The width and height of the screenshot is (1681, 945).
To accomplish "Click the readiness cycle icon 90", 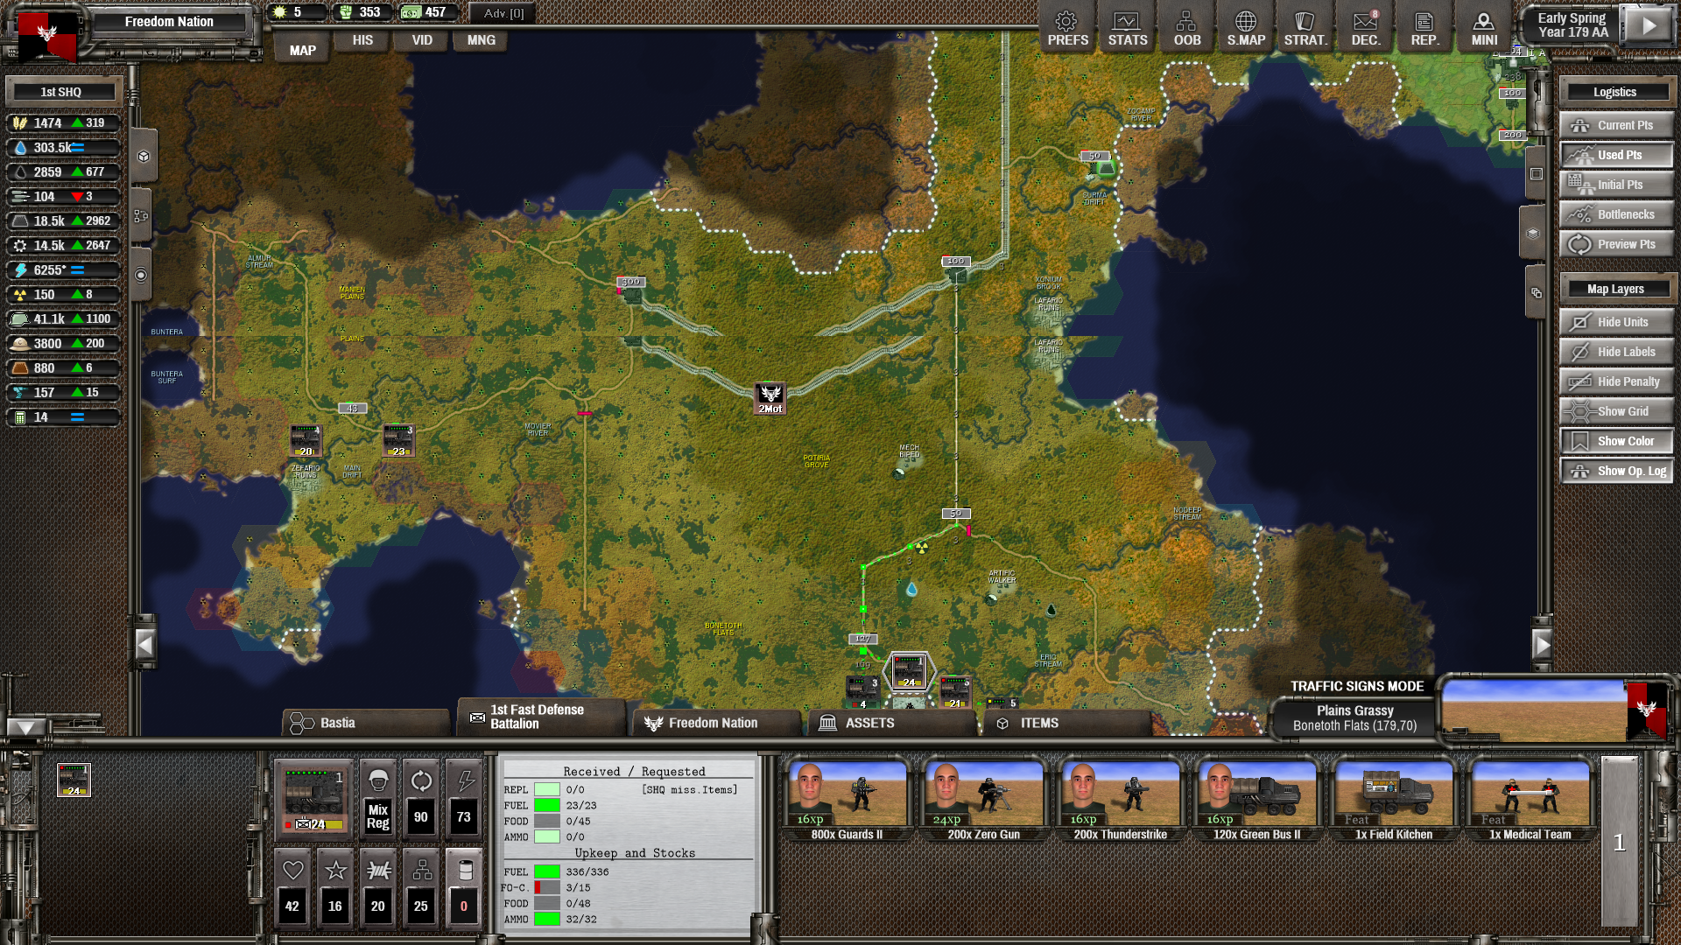I will click(x=421, y=798).
